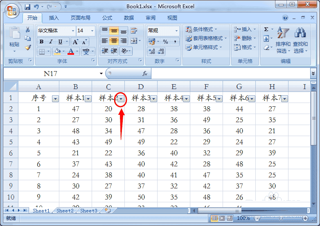320x226 pixels.
Task: Open the Sheet2 worksheet tab
Action: point(65,211)
